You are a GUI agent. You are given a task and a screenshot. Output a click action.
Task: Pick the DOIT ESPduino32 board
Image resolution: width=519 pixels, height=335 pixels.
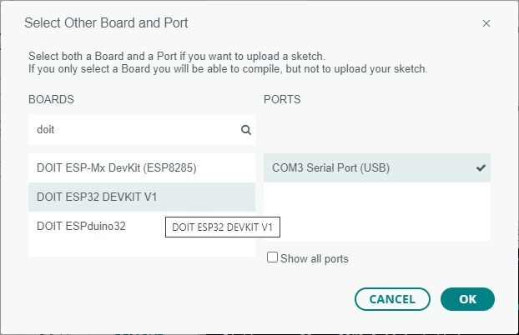click(x=81, y=225)
